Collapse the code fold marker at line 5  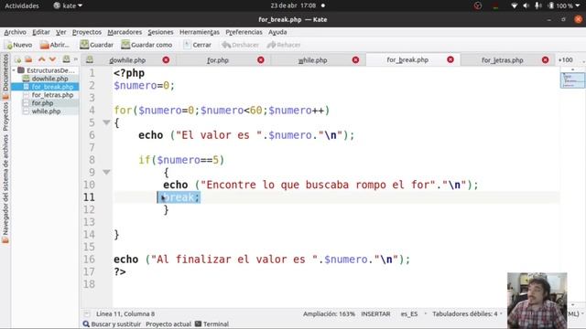coord(106,122)
